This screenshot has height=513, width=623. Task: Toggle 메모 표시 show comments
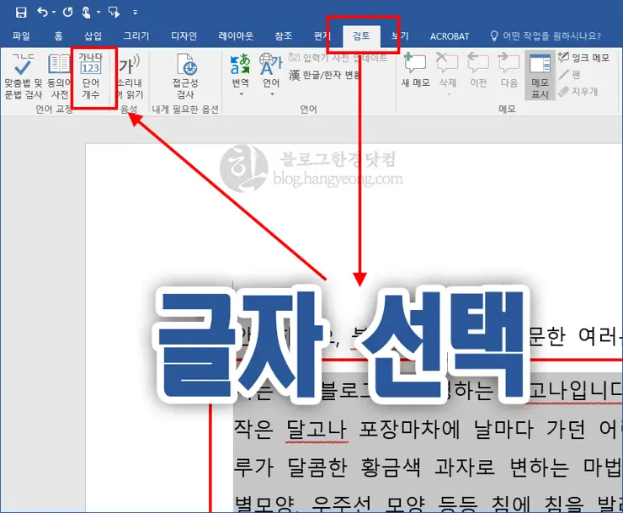pos(540,75)
